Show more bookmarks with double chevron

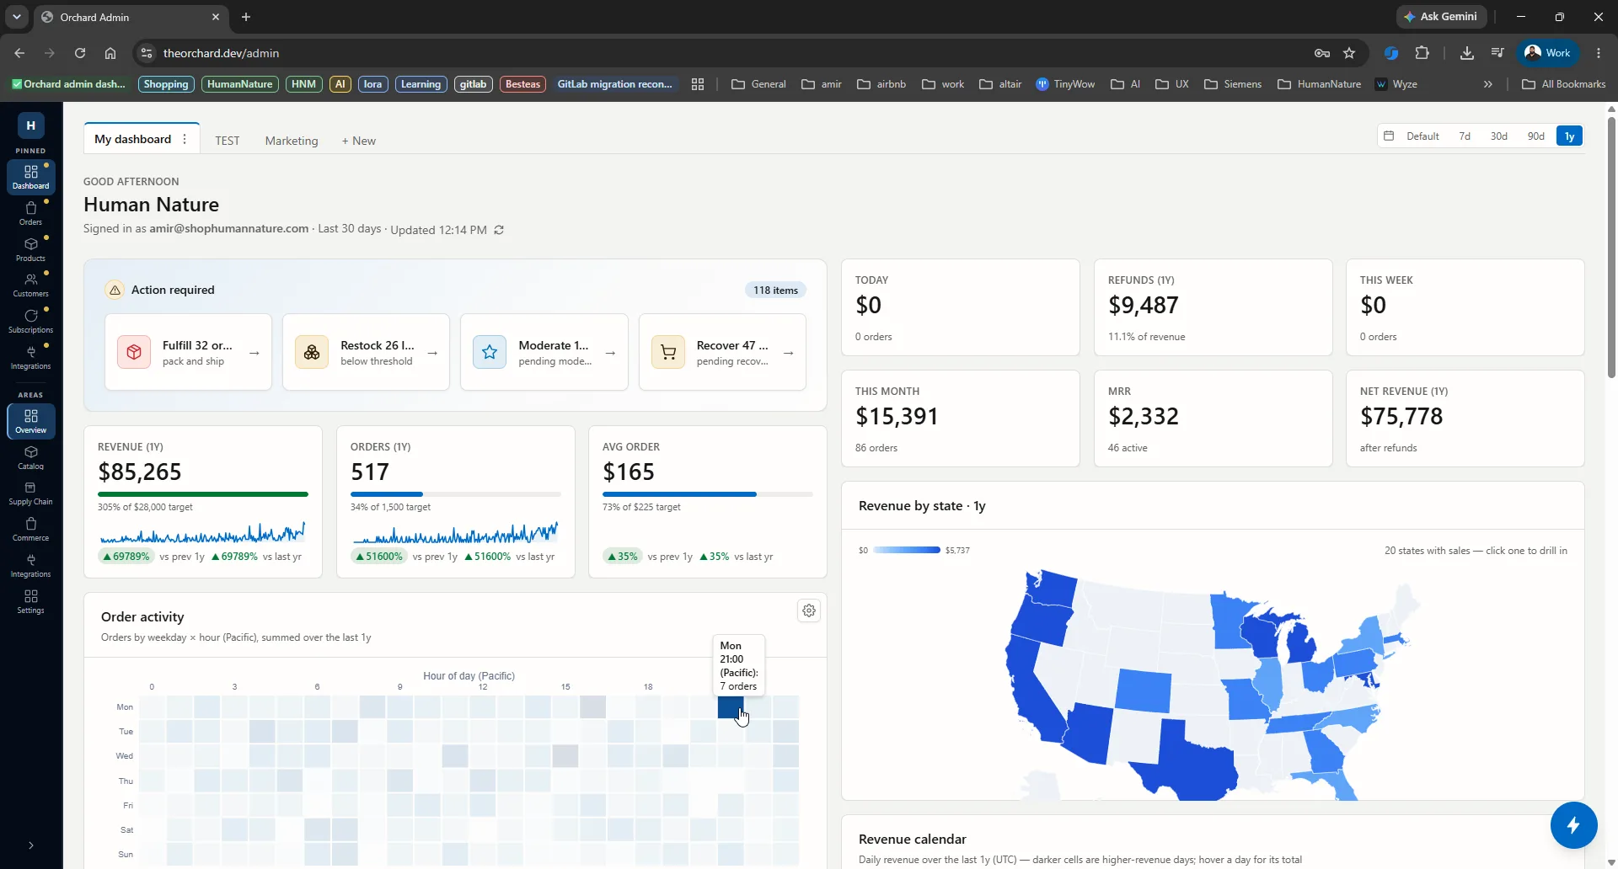(x=1488, y=84)
